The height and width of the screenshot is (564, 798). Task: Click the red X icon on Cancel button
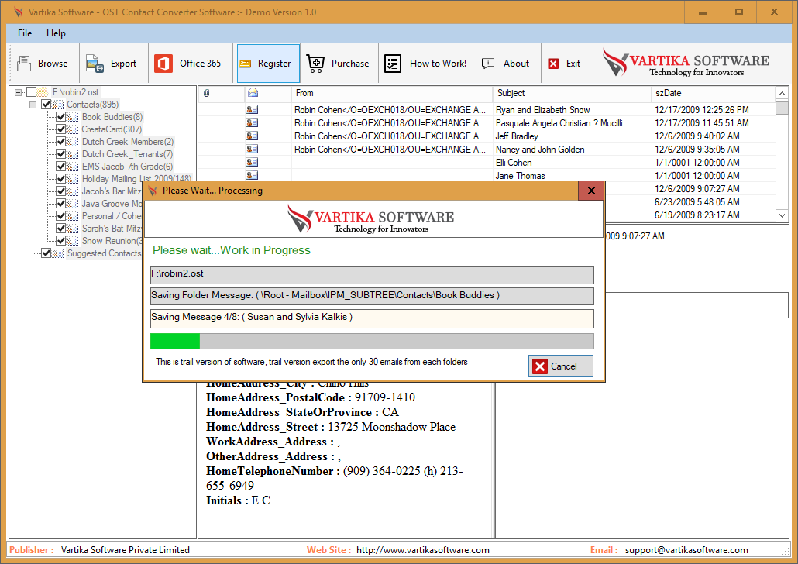point(540,366)
